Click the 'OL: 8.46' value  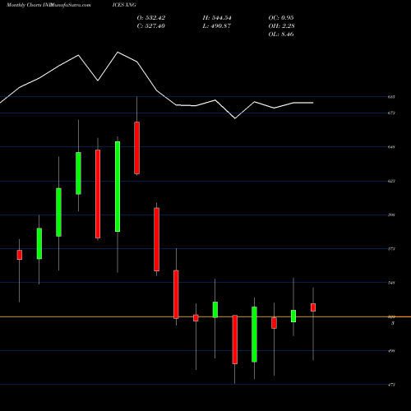281,35
